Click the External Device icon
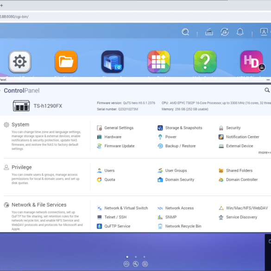 click(x=221, y=146)
